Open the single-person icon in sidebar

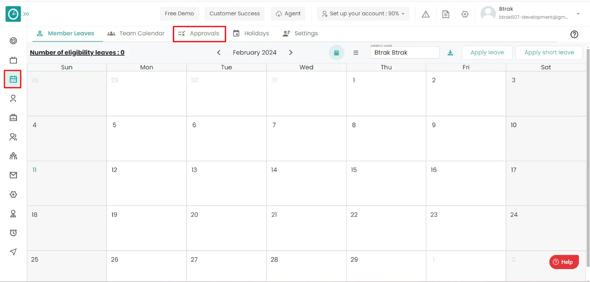coord(13,98)
